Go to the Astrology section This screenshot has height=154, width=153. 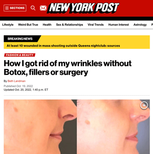pos(140,25)
